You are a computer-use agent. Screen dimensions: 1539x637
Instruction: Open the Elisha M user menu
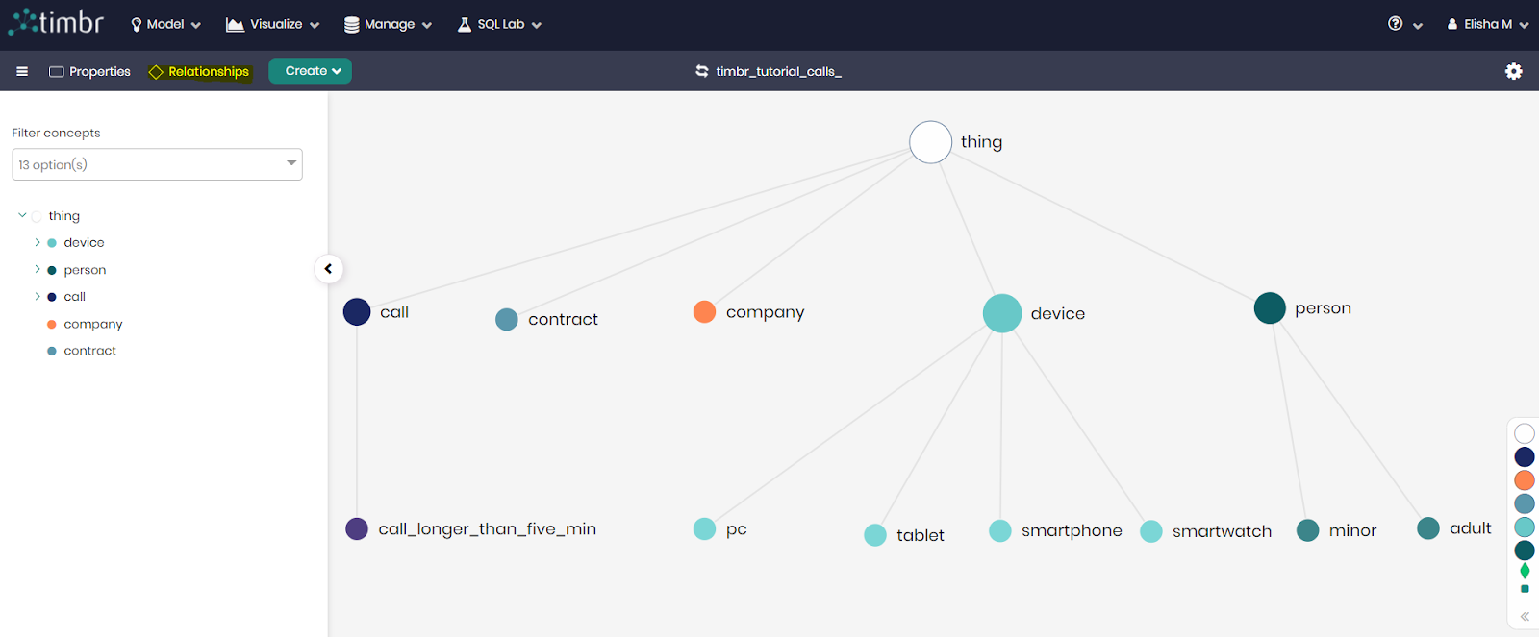point(1487,24)
